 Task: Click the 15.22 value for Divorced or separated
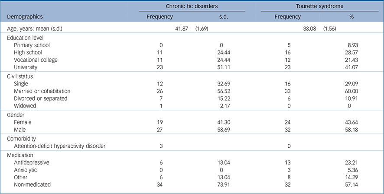pyautogui.click(x=223, y=99)
